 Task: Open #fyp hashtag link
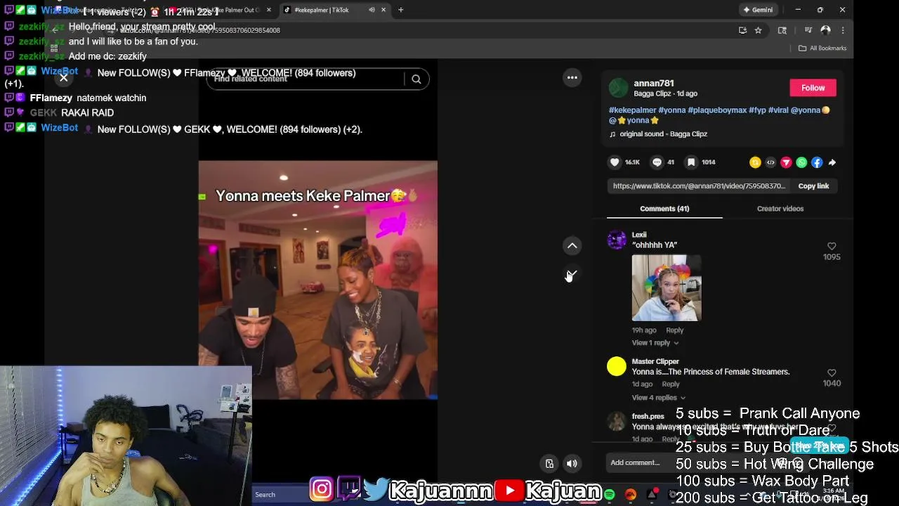coord(757,110)
